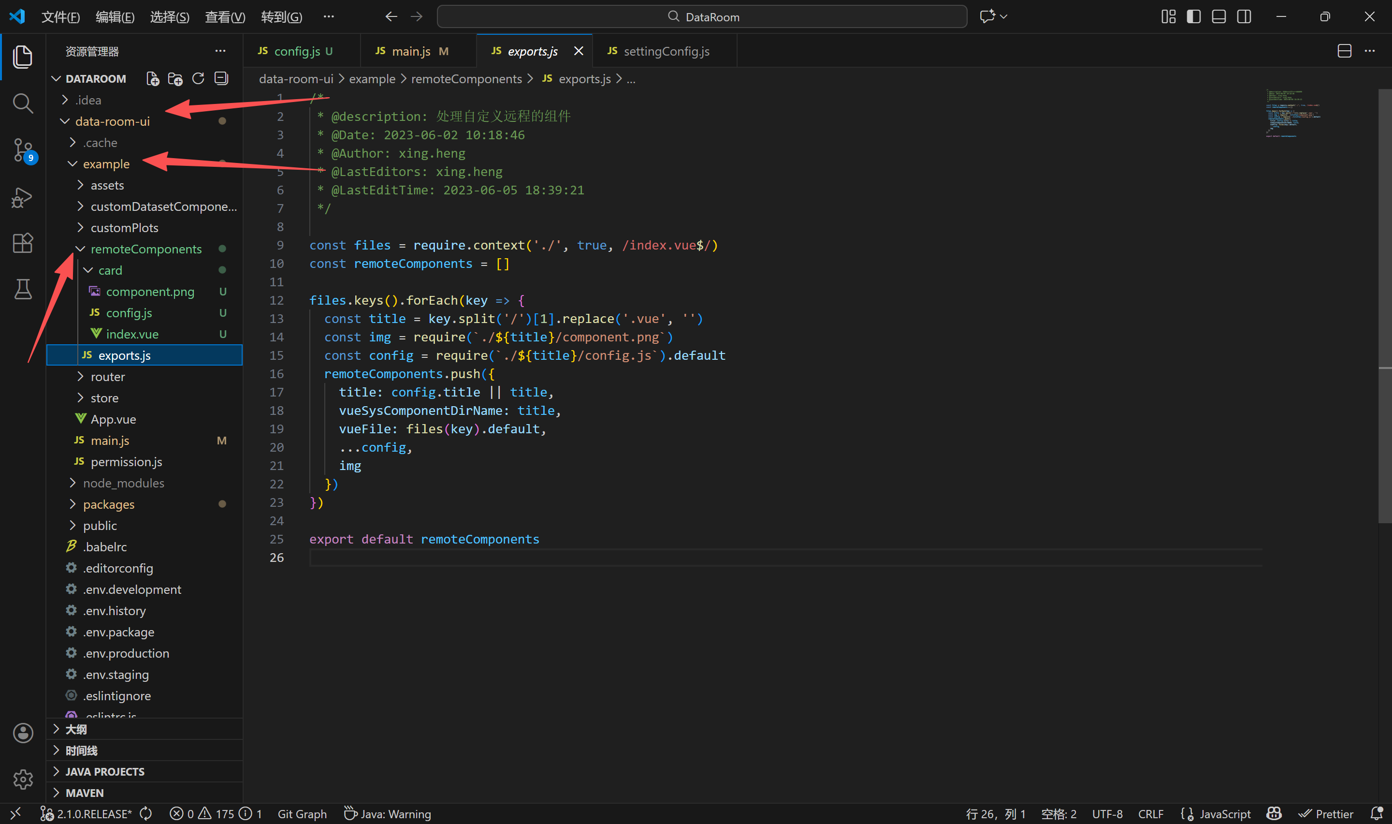The height and width of the screenshot is (824, 1392).
Task: Open the Extensions view
Action: pyautogui.click(x=22, y=243)
